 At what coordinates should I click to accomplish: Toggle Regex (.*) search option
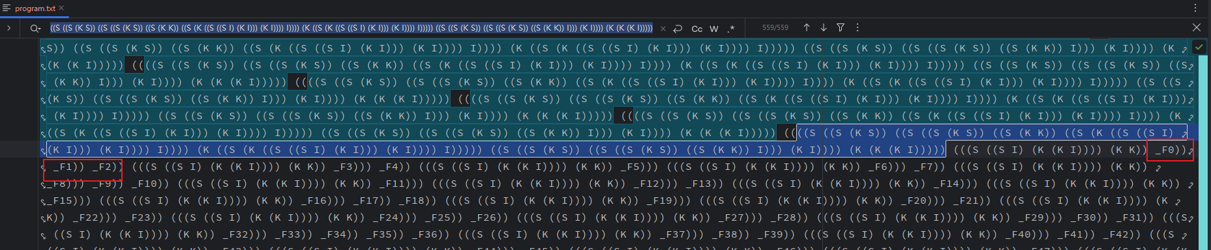pyautogui.click(x=731, y=29)
